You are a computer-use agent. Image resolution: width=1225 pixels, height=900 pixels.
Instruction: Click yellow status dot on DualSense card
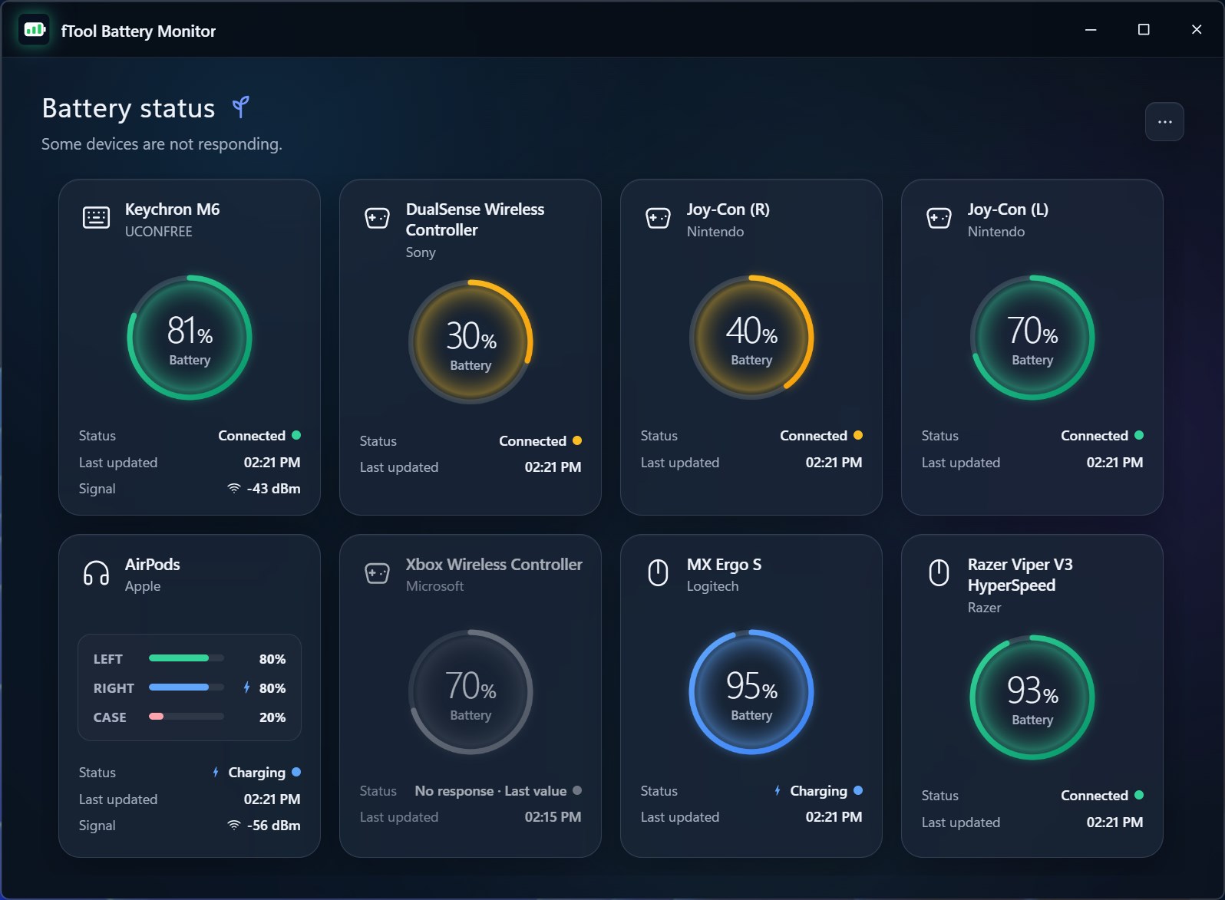click(x=577, y=440)
